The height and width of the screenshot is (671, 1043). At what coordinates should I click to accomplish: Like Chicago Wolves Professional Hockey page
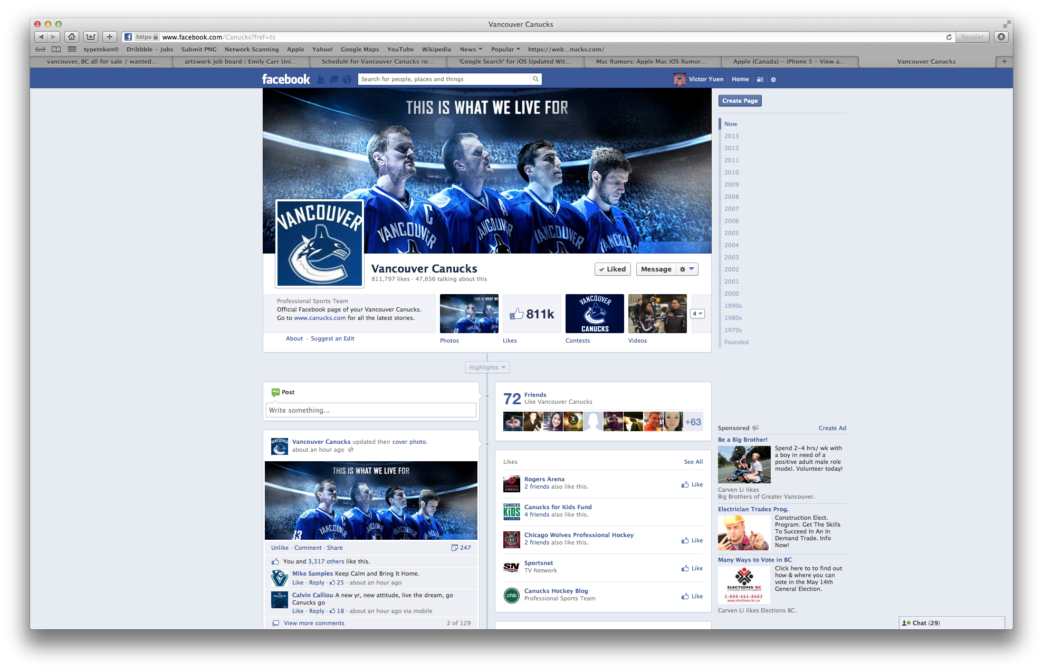(x=692, y=540)
